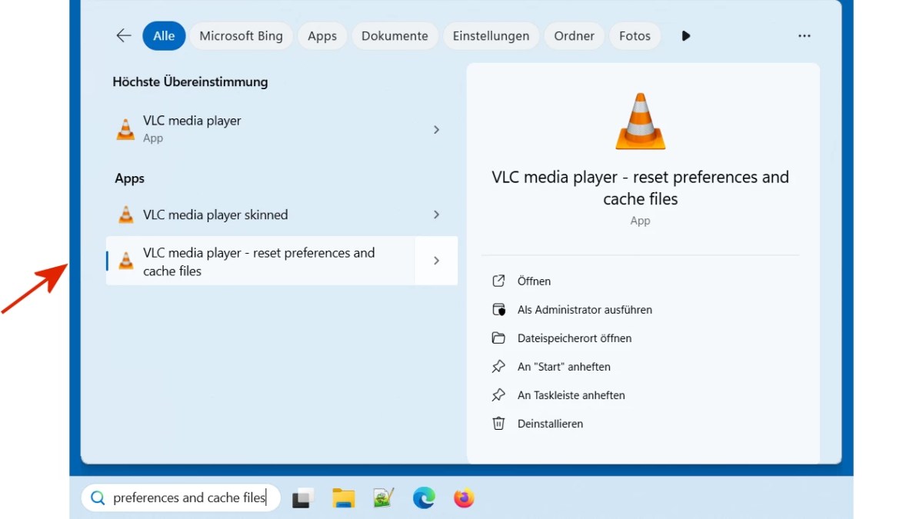Click the Öffnen external-link icon
Image resolution: width=923 pixels, height=519 pixels.
(498, 281)
